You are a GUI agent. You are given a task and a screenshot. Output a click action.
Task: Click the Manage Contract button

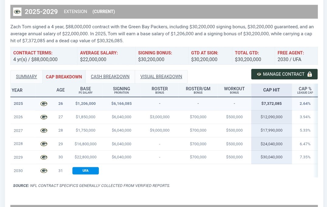[284, 74]
